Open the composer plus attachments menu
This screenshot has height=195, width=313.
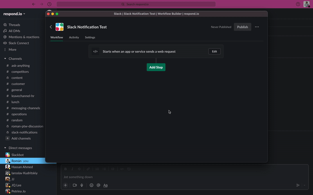coord(65,185)
